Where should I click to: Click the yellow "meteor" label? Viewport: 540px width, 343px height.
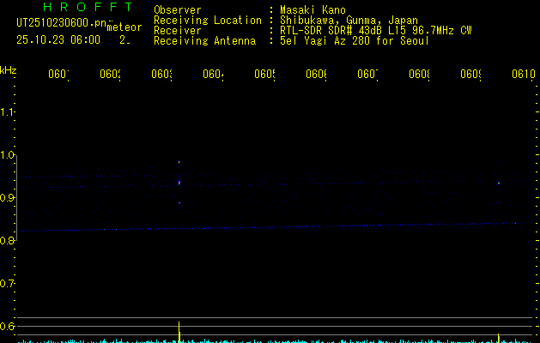click(124, 27)
